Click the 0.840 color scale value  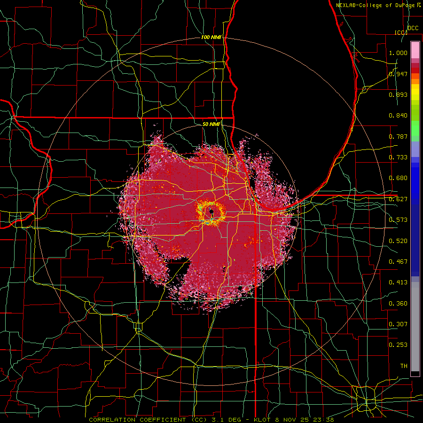(x=398, y=116)
